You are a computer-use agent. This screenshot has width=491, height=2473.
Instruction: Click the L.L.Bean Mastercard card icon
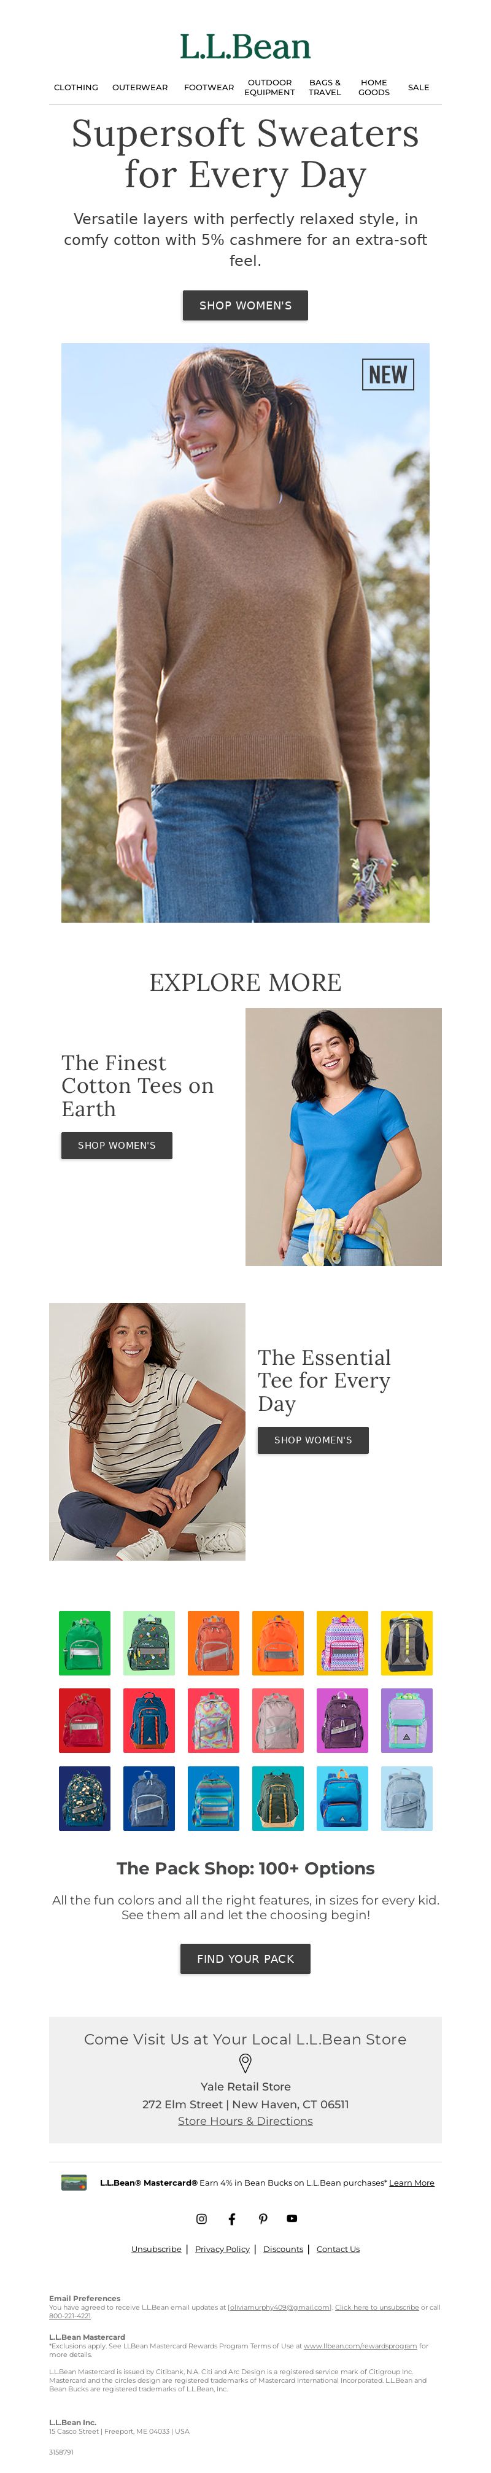point(74,2182)
